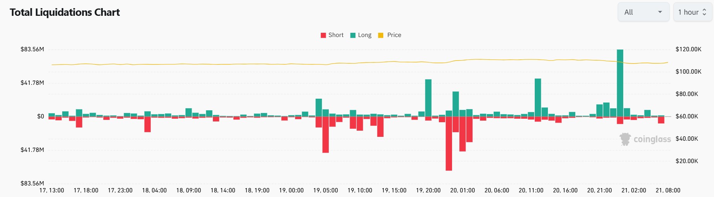Screen dimensions: 714x197
Task: Toggle the Short series in the legend
Action: pyautogui.click(x=336, y=35)
